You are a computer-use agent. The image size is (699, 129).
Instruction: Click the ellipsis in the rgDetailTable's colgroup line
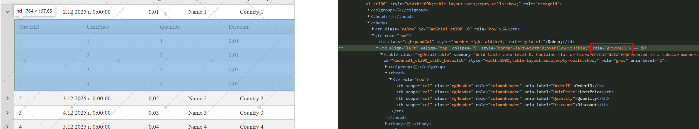coord(416,67)
